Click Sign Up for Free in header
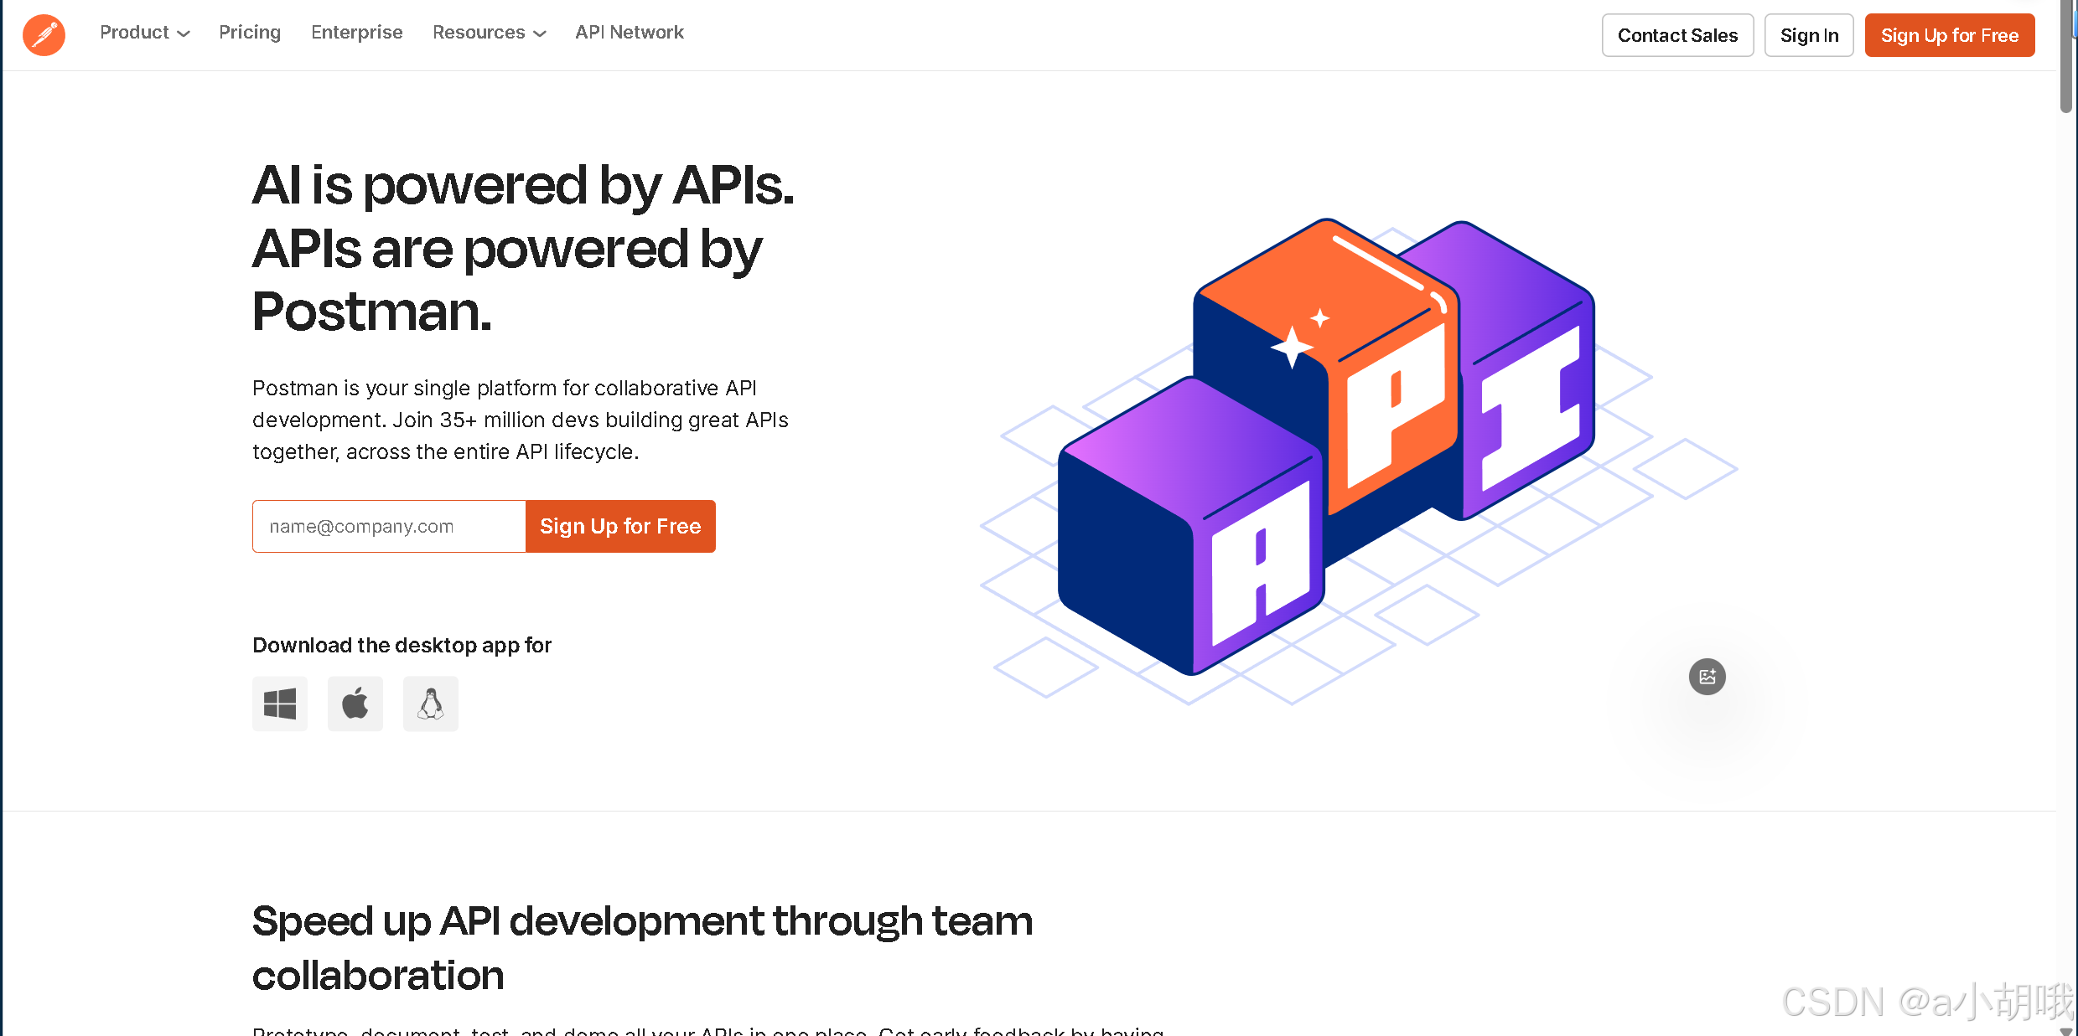The width and height of the screenshot is (2078, 1036). [x=1950, y=35]
